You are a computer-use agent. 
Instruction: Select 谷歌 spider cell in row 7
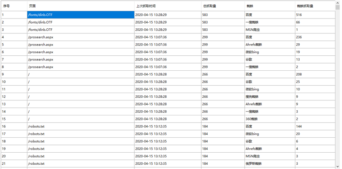[270, 60]
